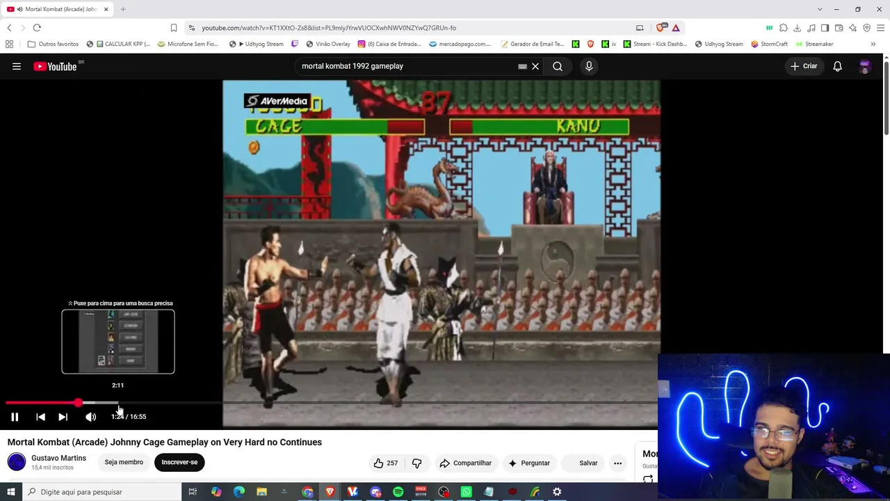Click the Perguntar ask button

click(x=529, y=463)
